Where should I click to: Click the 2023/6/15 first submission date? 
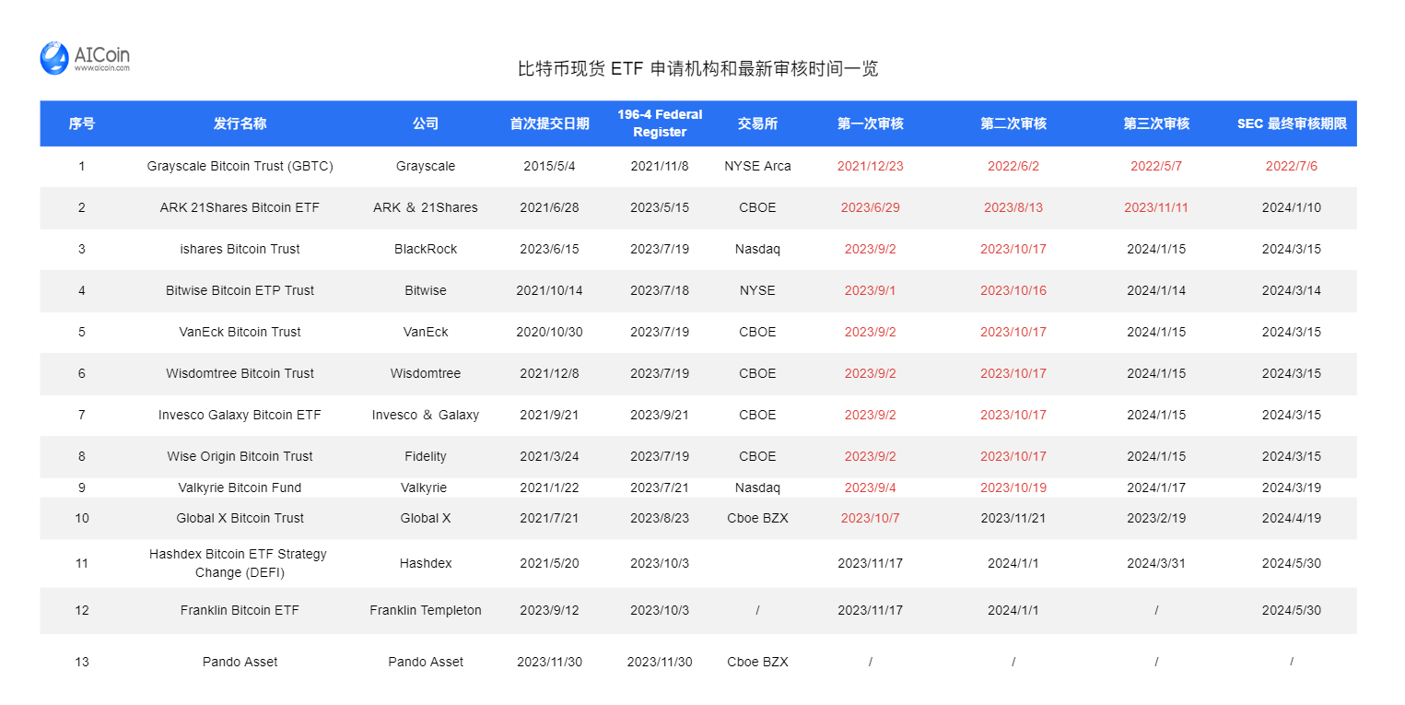[x=549, y=249]
